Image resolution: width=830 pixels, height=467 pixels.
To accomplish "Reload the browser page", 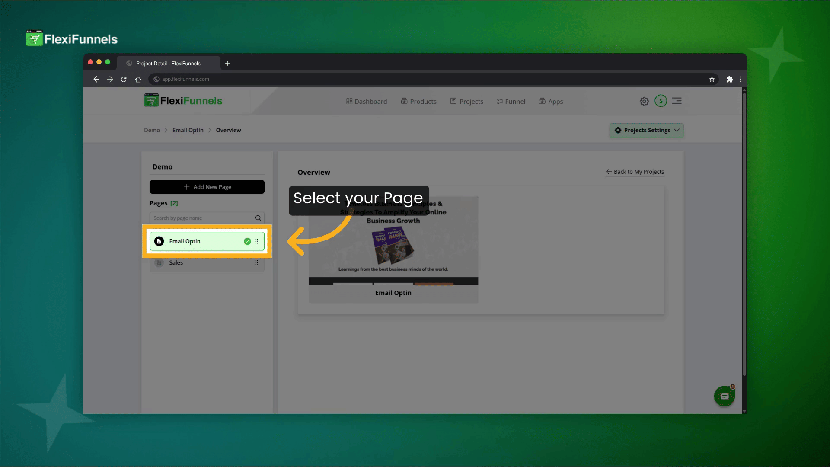I will coord(124,79).
